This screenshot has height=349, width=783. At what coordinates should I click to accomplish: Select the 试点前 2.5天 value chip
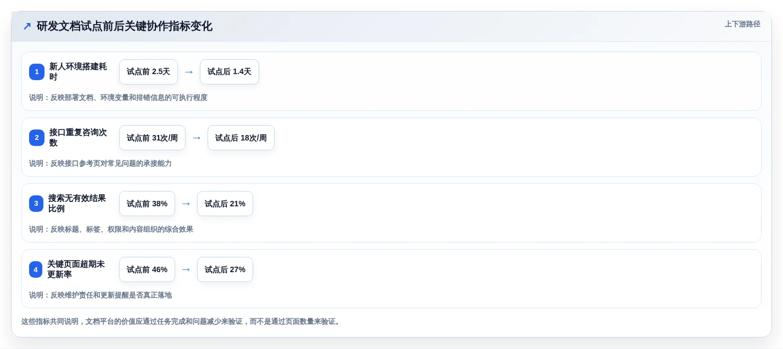[148, 72]
